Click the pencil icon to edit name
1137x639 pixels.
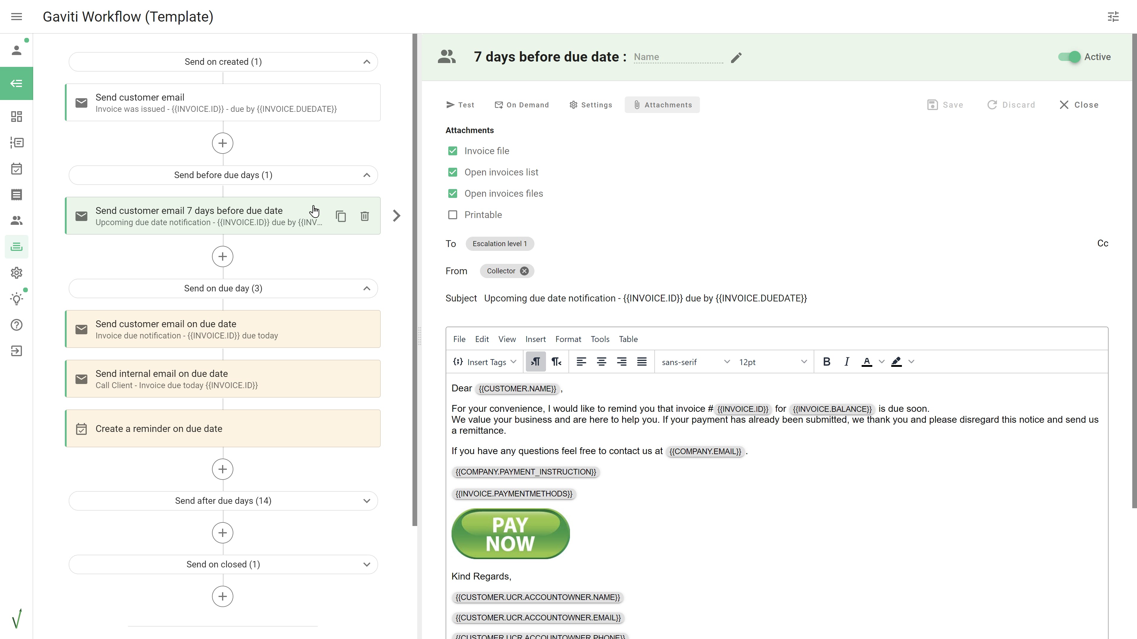coord(736,58)
